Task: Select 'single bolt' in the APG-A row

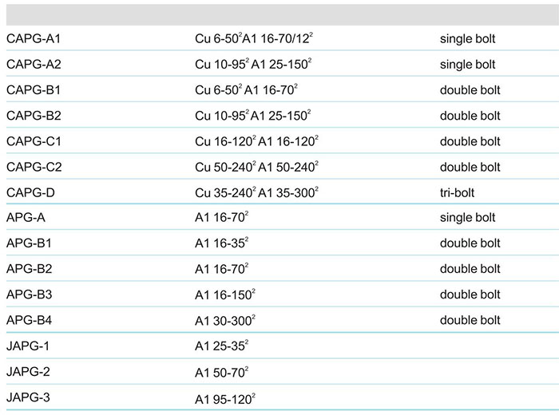Action: 467,218
